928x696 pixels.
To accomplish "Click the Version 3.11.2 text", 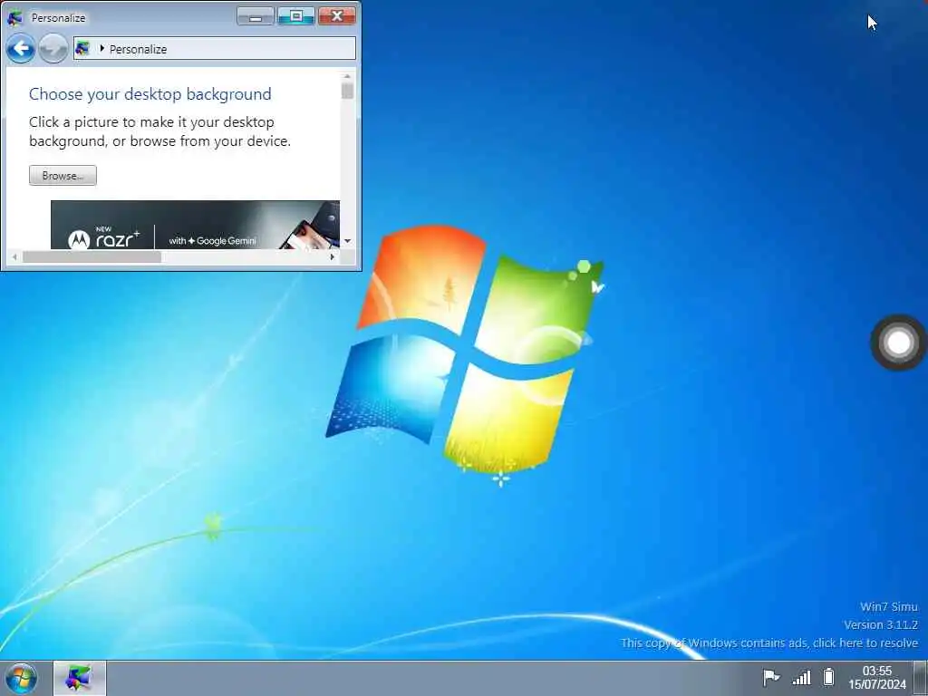I will click(881, 625).
